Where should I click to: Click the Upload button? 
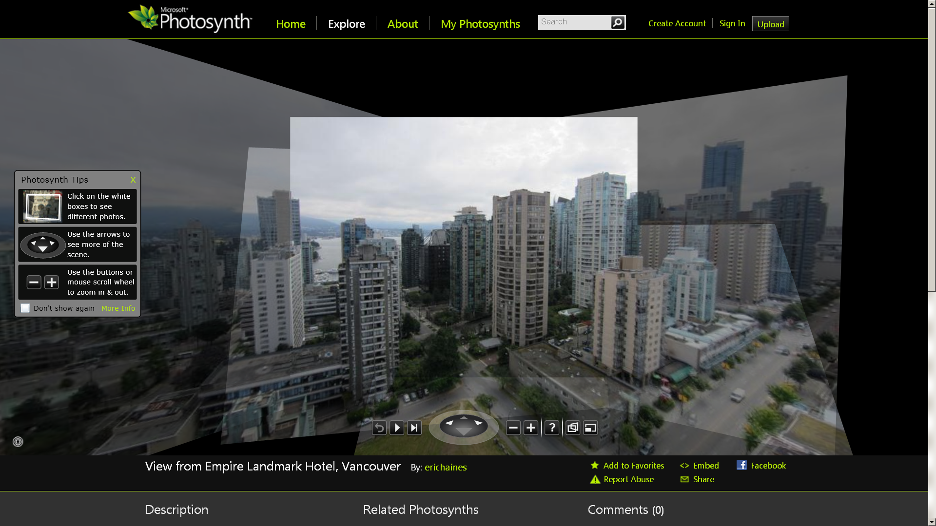(x=770, y=24)
